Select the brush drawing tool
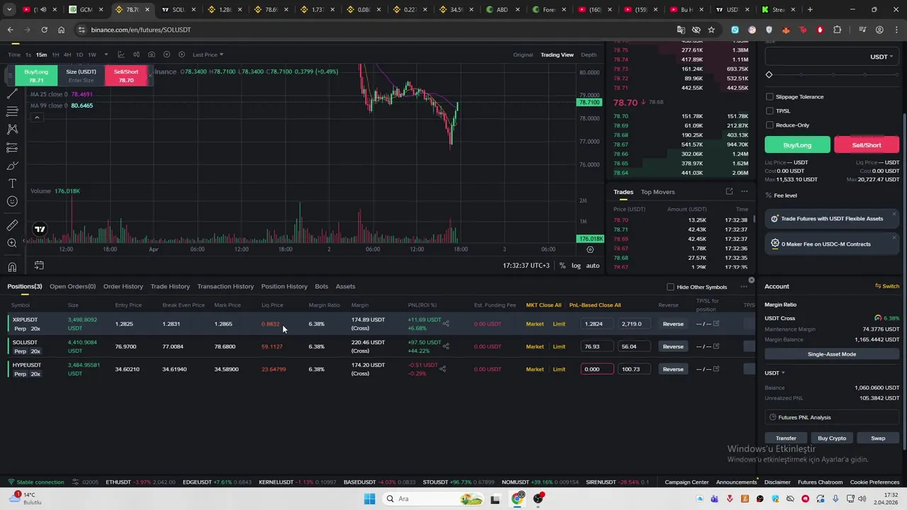Viewport: 907px width, 510px height. tap(12, 165)
